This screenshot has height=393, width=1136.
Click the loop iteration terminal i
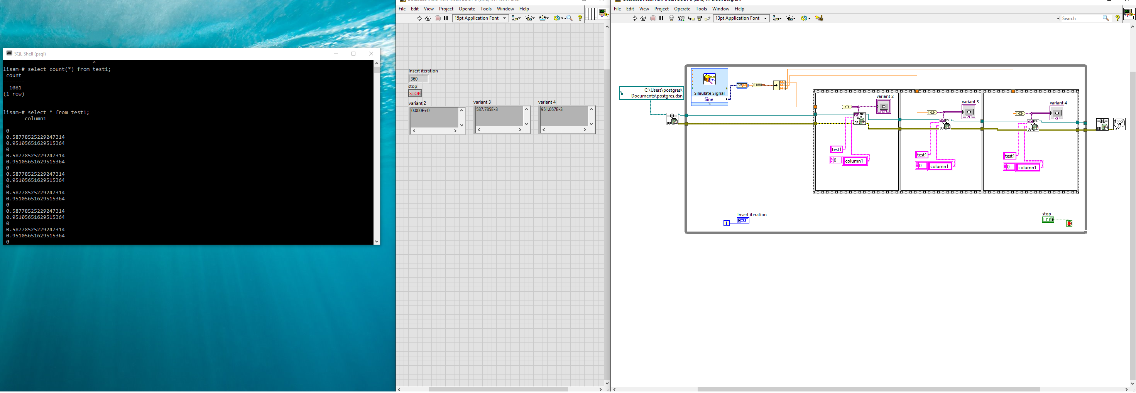[727, 223]
